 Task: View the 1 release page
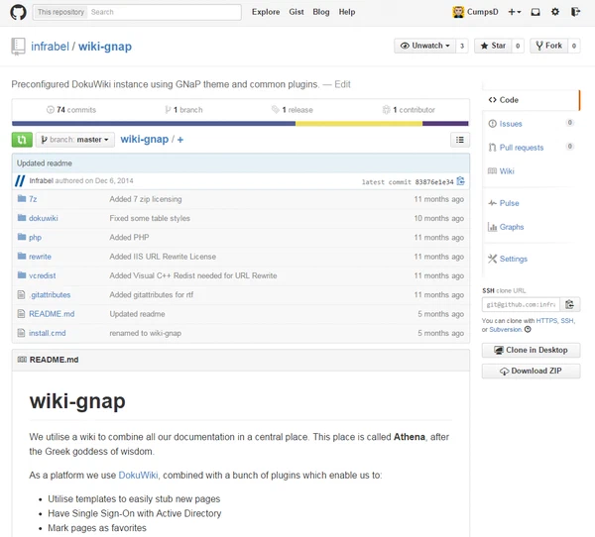point(293,110)
